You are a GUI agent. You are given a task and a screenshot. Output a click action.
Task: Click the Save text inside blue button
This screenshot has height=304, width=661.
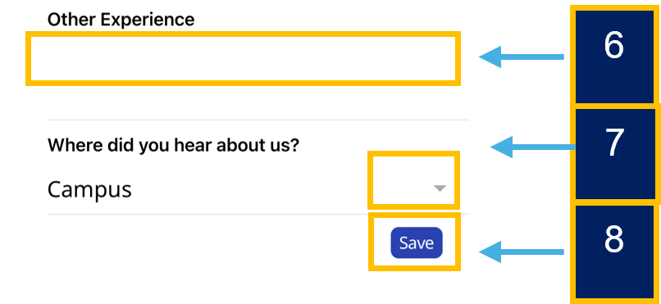click(417, 243)
